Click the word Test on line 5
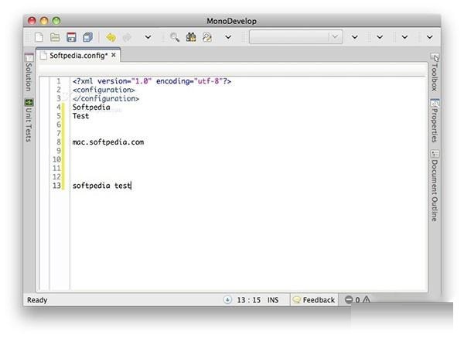Screen dimensions: 464x338 pos(80,116)
